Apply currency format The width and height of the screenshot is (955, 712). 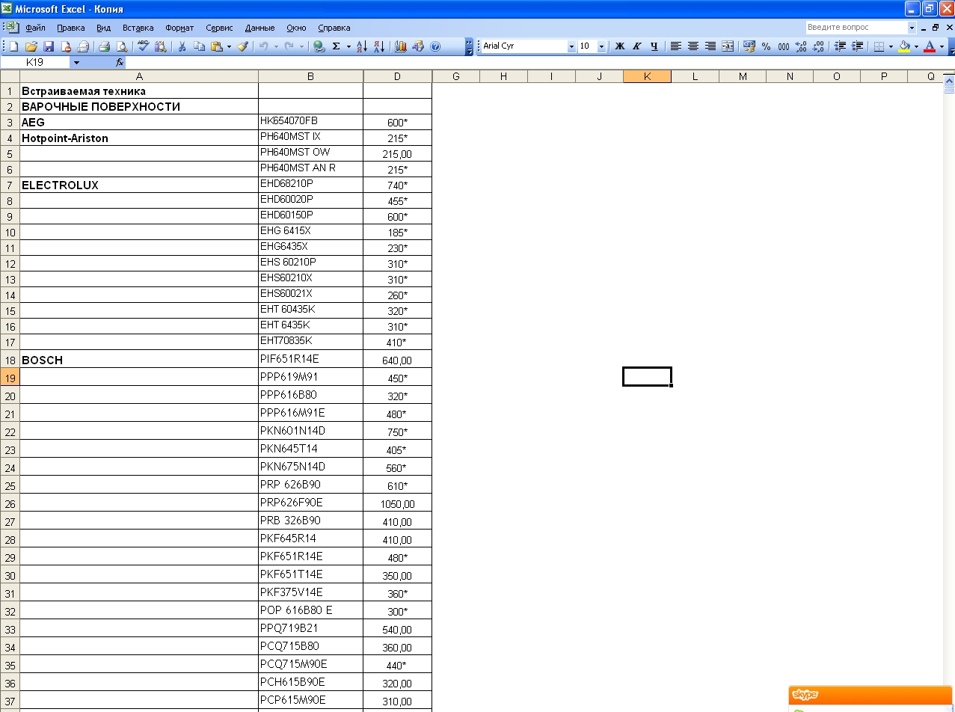[749, 46]
